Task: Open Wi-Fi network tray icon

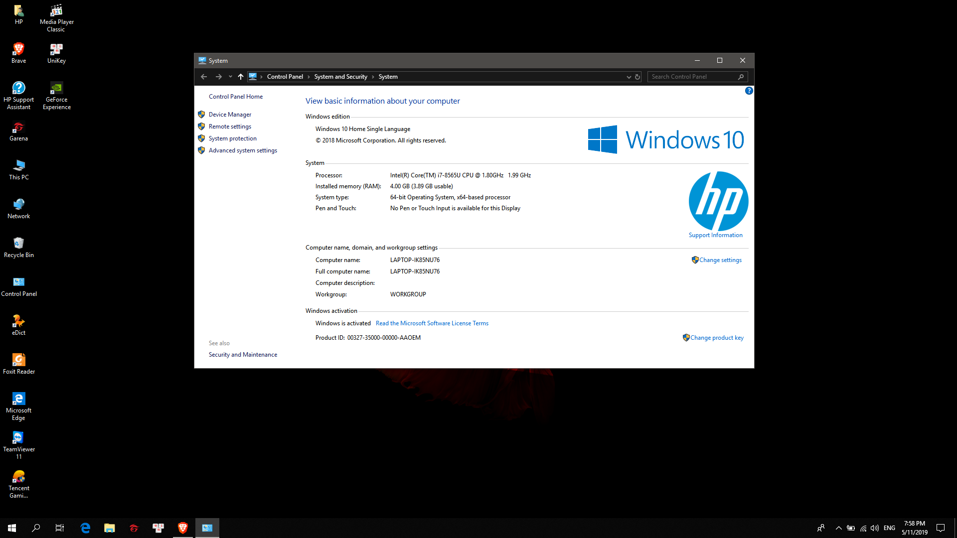Action: pyautogui.click(x=863, y=528)
